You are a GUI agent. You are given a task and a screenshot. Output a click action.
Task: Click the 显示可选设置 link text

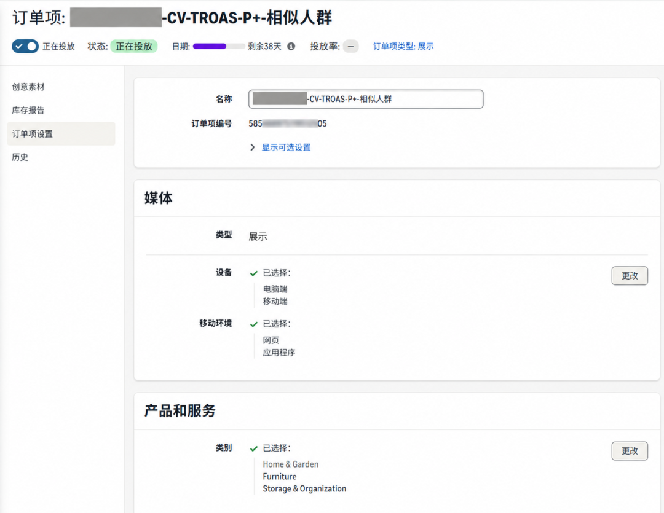[x=286, y=147]
